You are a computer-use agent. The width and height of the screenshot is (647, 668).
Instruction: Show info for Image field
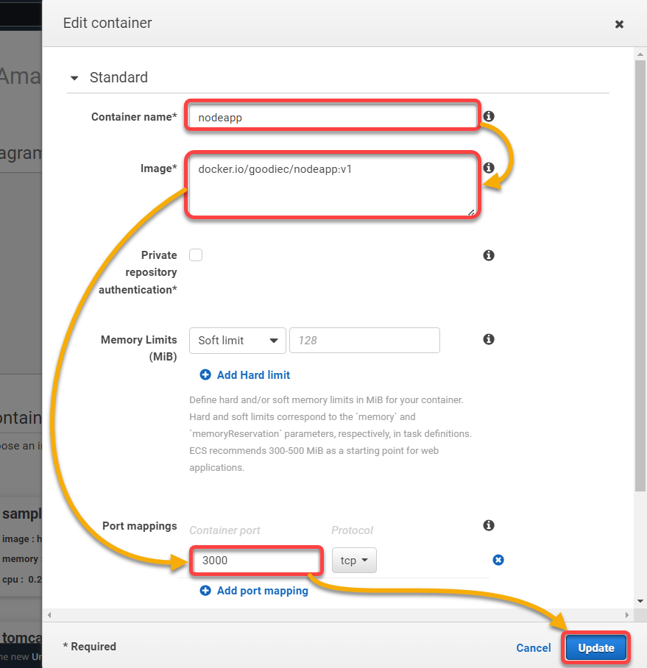pos(489,168)
